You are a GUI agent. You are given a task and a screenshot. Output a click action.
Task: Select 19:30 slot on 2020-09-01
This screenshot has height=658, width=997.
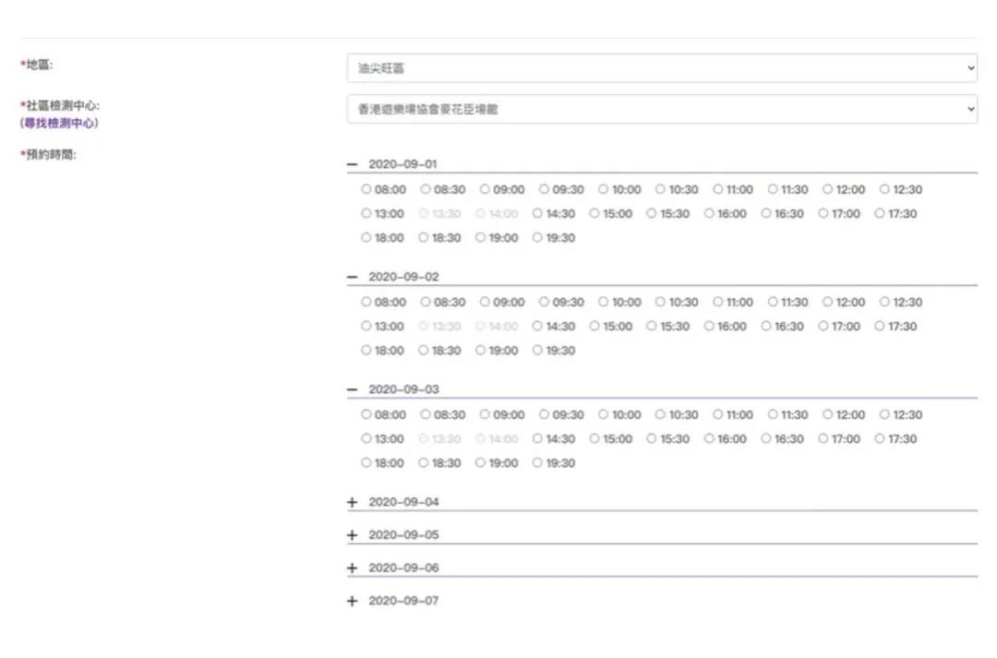click(x=537, y=237)
